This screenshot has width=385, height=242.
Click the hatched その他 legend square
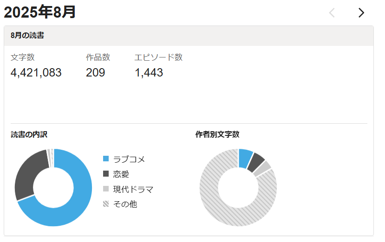106,204
